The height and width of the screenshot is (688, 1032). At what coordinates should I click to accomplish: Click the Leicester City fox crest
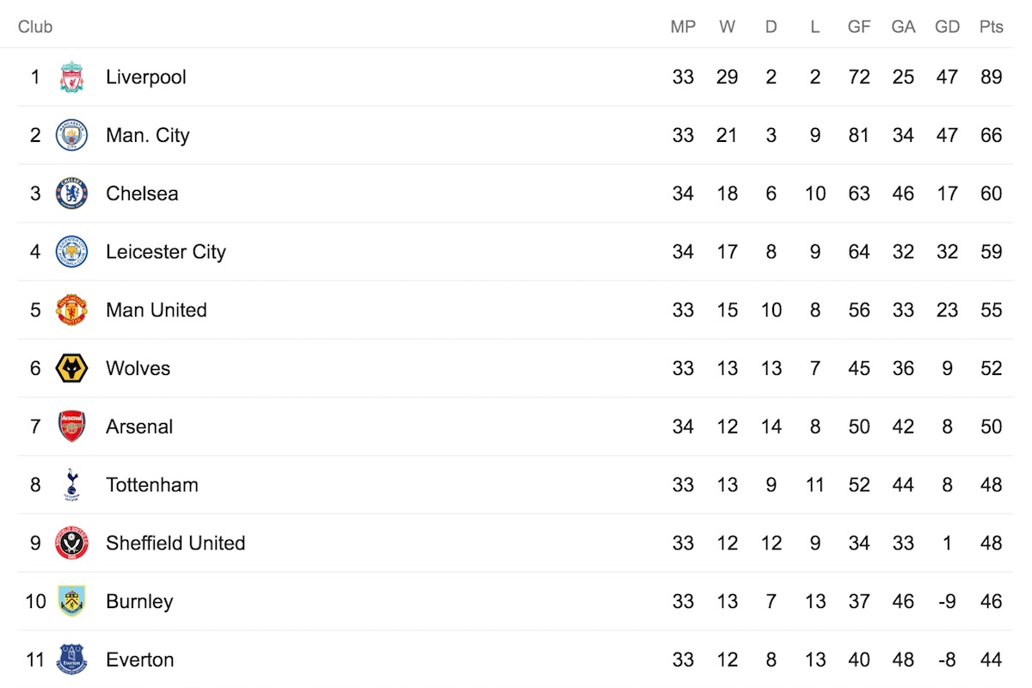click(x=71, y=252)
